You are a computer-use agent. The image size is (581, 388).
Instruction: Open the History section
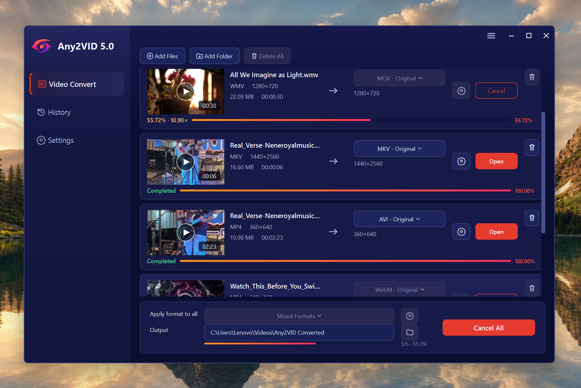54,112
